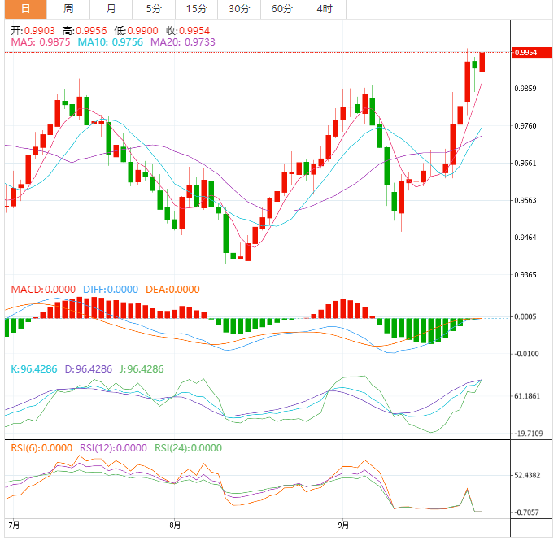
Task: Select the RSI(6) indicator label
Action: point(41,447)
